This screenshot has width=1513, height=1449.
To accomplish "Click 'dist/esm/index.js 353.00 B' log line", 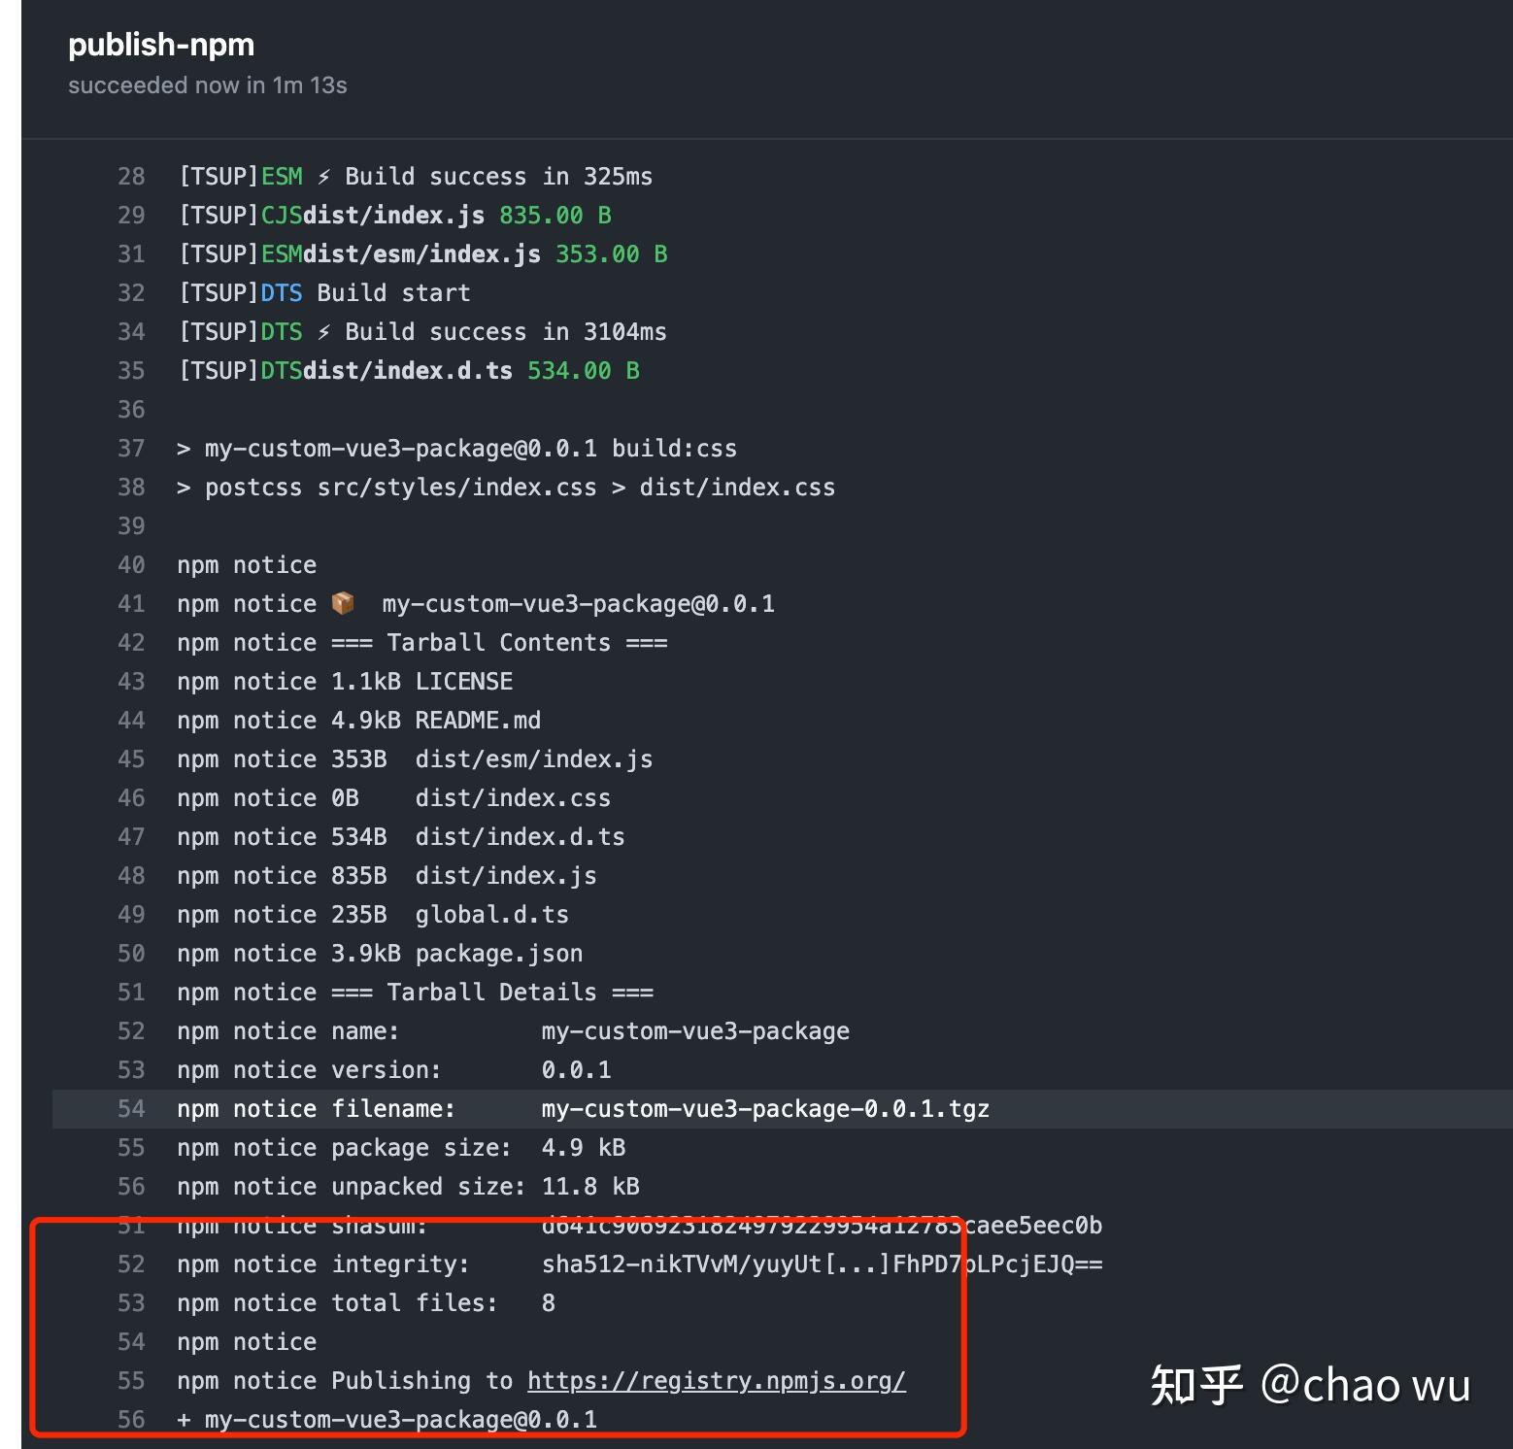I will pyautogui.click(x=423, y=254).
